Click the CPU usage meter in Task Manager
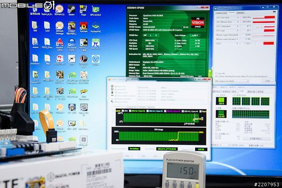This screenshot has height=188, width=282. tap(221, 101)
